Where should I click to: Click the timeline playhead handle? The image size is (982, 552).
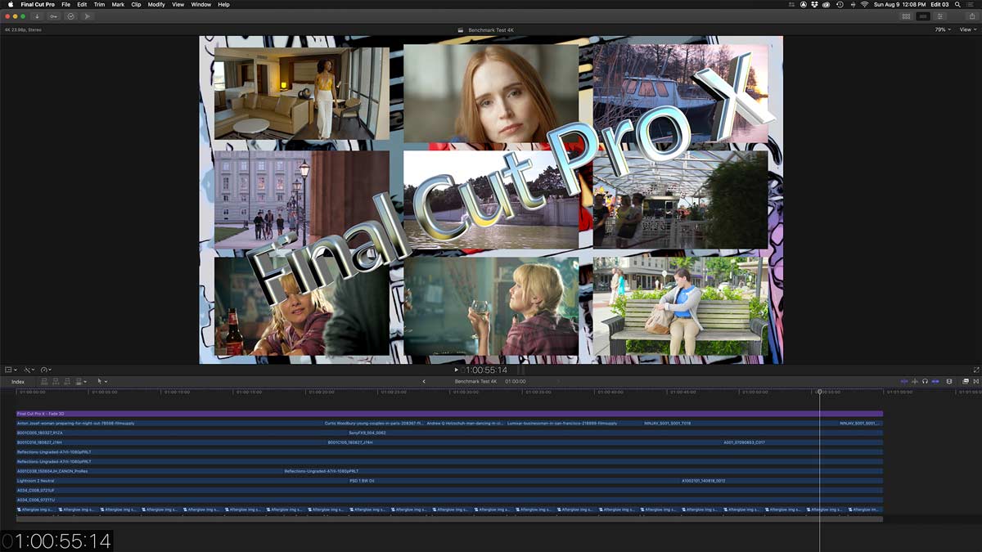tap(819, 392)
